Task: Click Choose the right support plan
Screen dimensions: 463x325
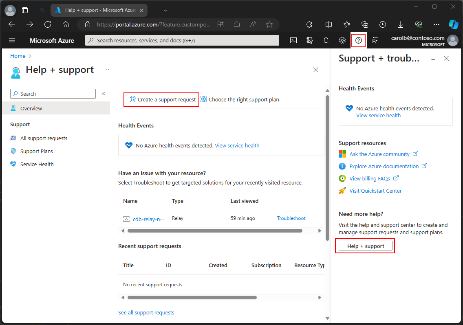Action: [240, 99]
